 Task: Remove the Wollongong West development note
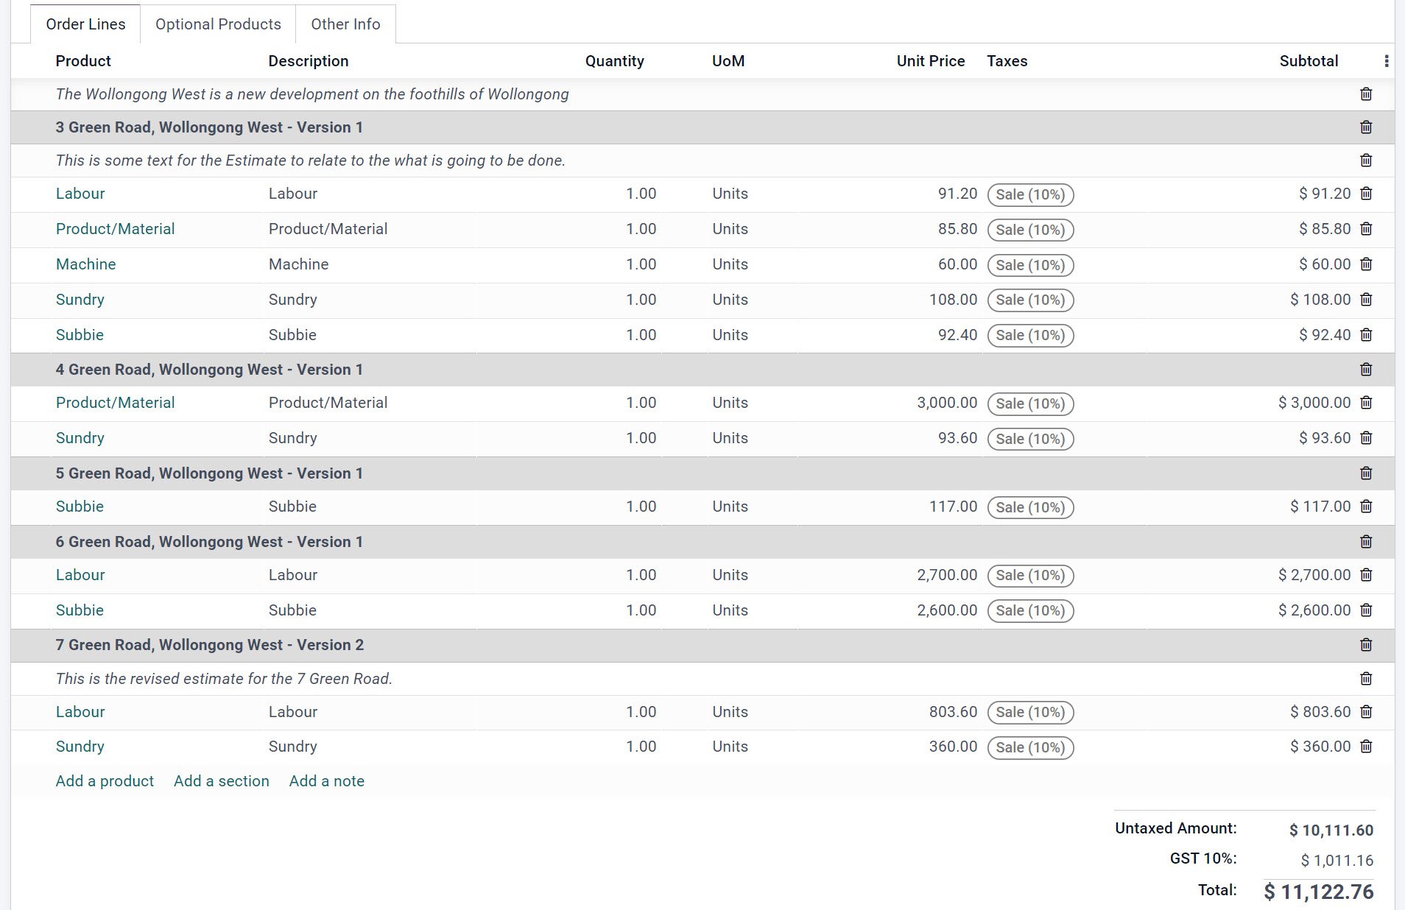tap(1366, 94)
